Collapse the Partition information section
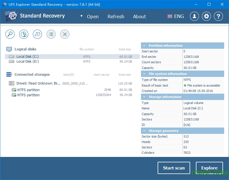This screenshot has height=180, width=229. click(x=144, y=46)
